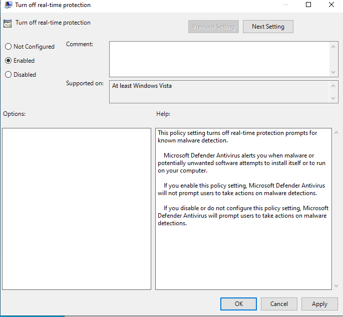This screenshot has width=343, height=317.
Task: Click Help pane scroll down arrow
Action: tap(336, 286)
